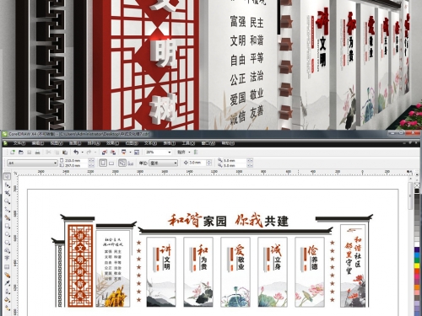Toggle landscape page orientation
Image resolution: width=422 pixels, height=316 pixels.
(x=111, y=163)
